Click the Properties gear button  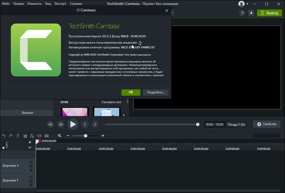pos(267,124)
